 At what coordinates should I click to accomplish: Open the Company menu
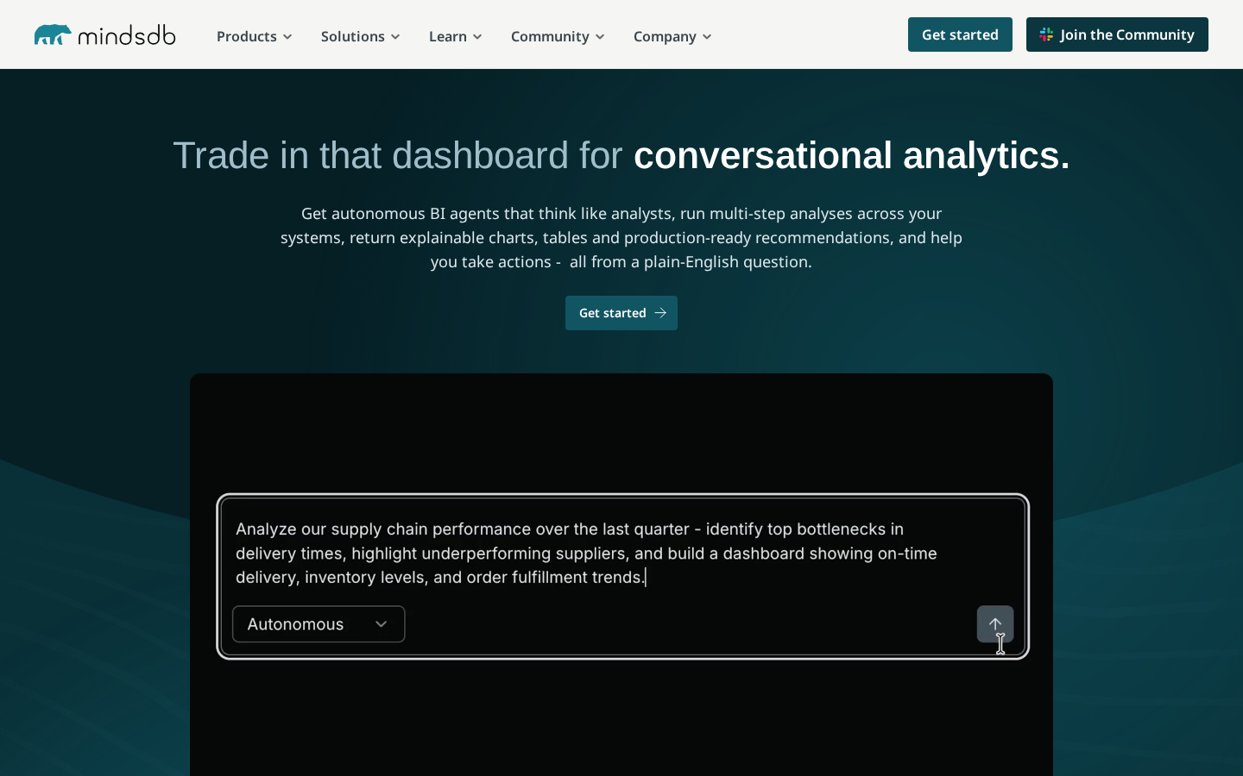tap(672, 36)
